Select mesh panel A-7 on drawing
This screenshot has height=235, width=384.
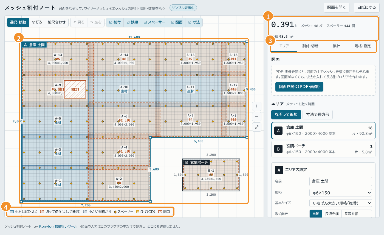[x=190, y=119]
